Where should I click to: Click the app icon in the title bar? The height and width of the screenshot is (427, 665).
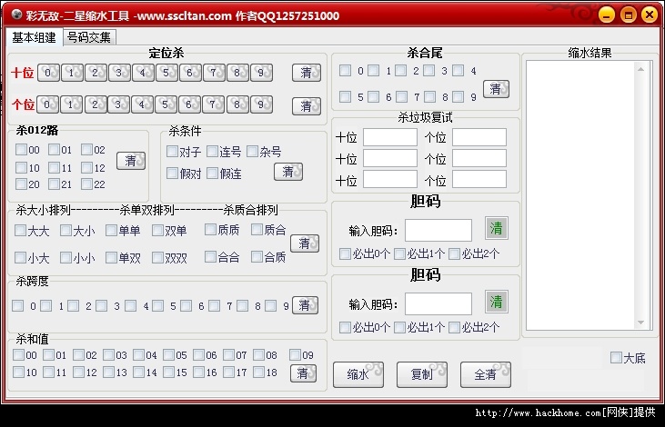(x=16, y=15)
